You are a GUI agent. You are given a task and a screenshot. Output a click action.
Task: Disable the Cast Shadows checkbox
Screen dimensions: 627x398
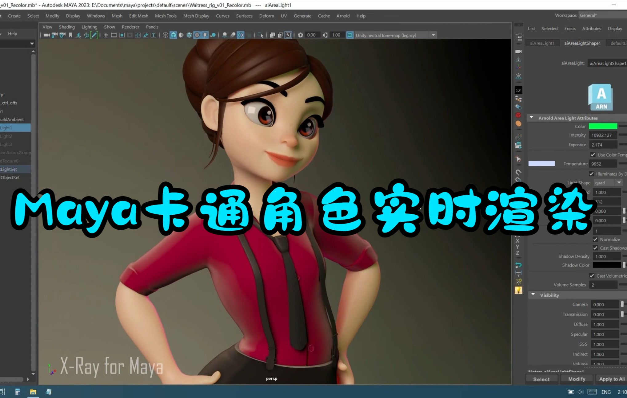[596, 248]
